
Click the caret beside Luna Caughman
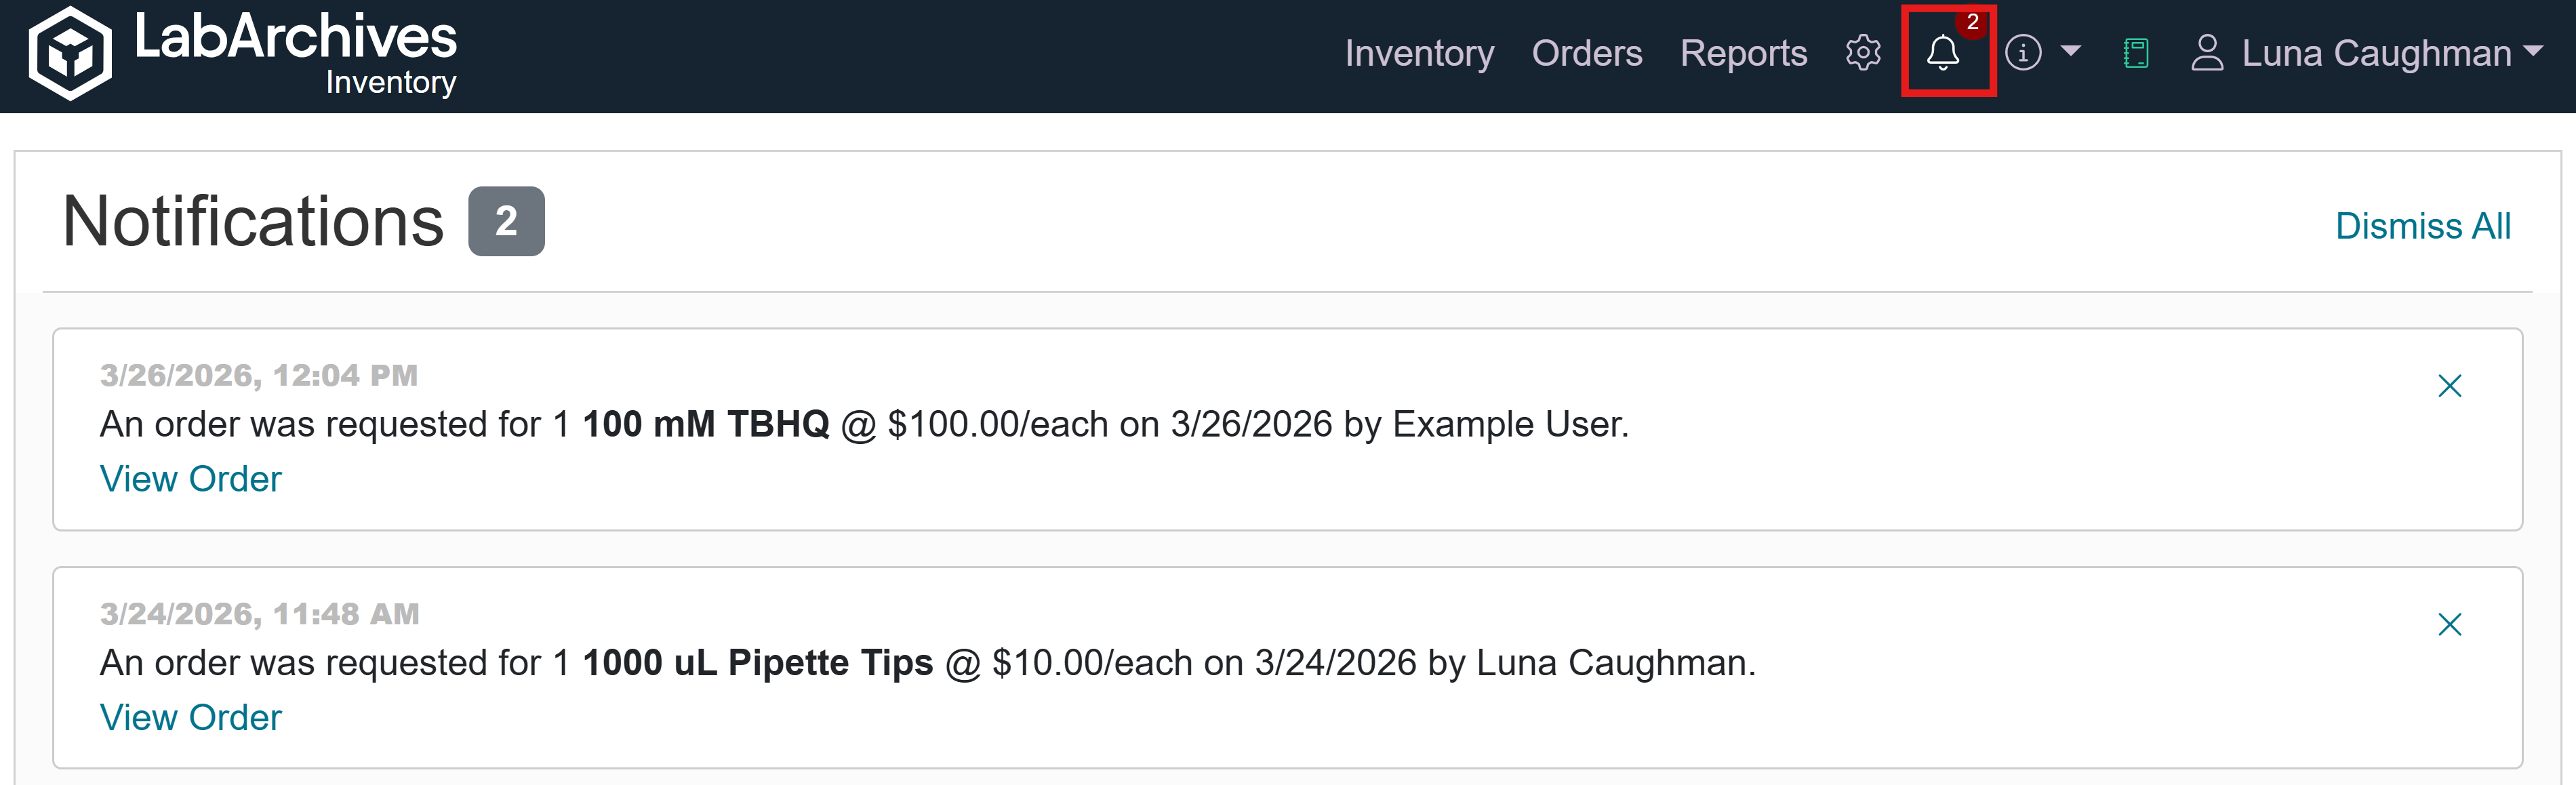2533,51
